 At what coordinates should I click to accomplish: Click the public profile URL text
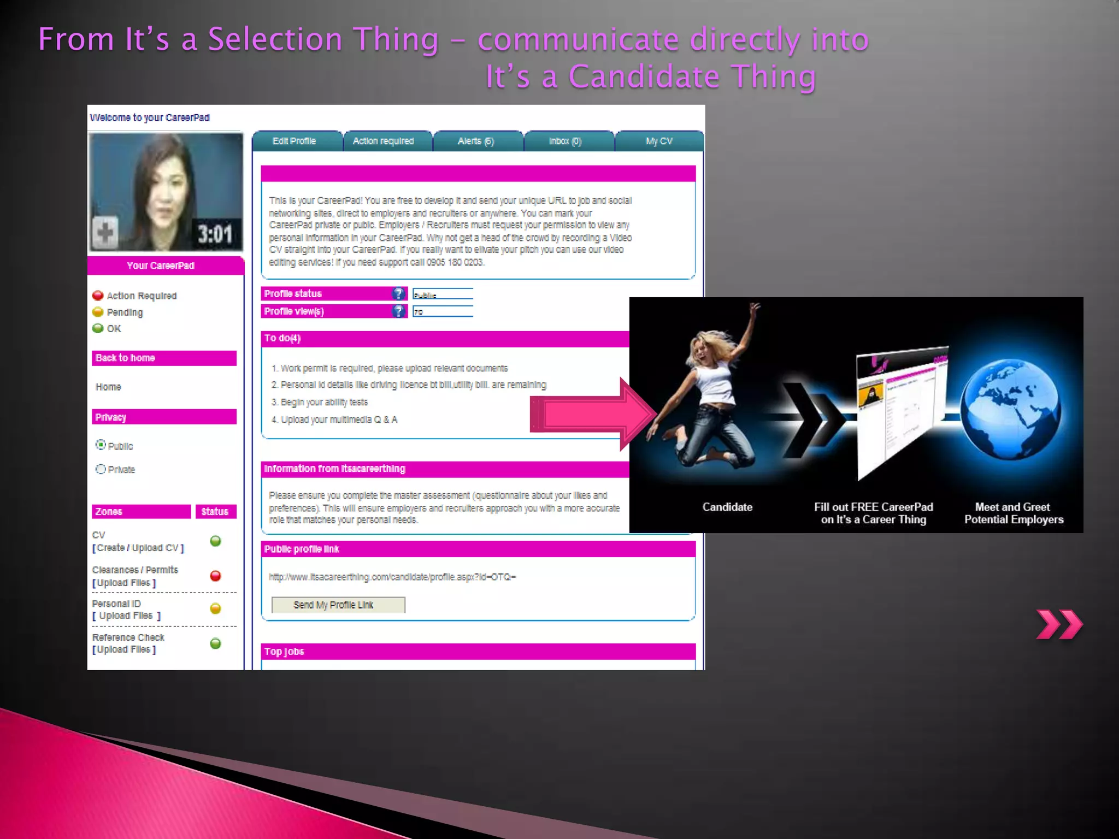pos(392,577)
